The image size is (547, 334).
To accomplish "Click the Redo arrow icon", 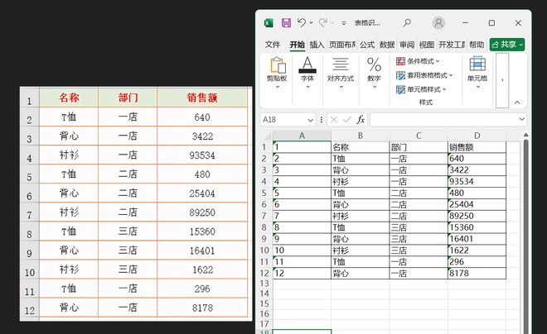I will pyautogui.click(x=323, y=23).
